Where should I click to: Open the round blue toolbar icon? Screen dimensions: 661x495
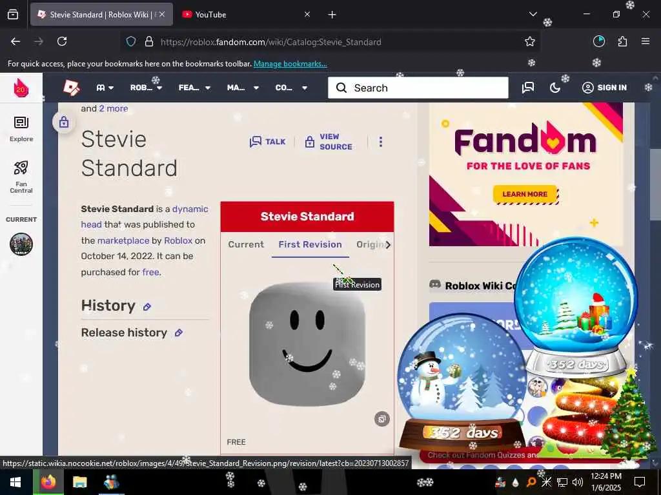599,41
